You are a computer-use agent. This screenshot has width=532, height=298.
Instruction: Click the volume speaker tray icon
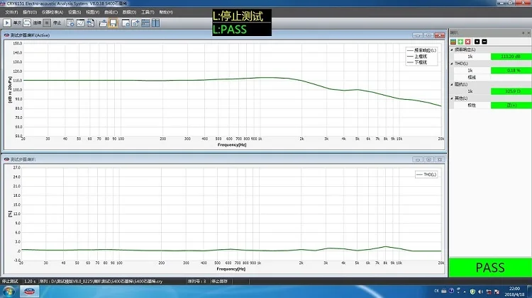pyautogui.click(x=480, y=291)
